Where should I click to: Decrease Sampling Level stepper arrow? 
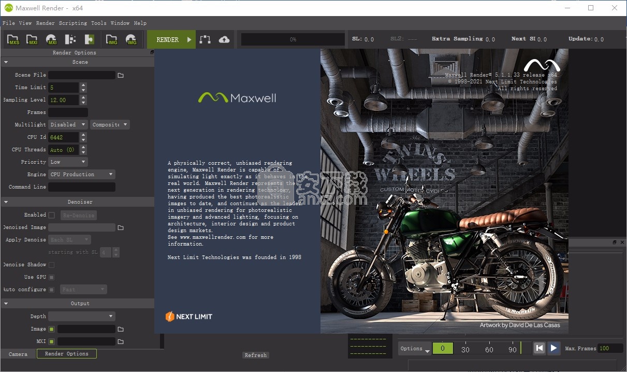[83, 103]
